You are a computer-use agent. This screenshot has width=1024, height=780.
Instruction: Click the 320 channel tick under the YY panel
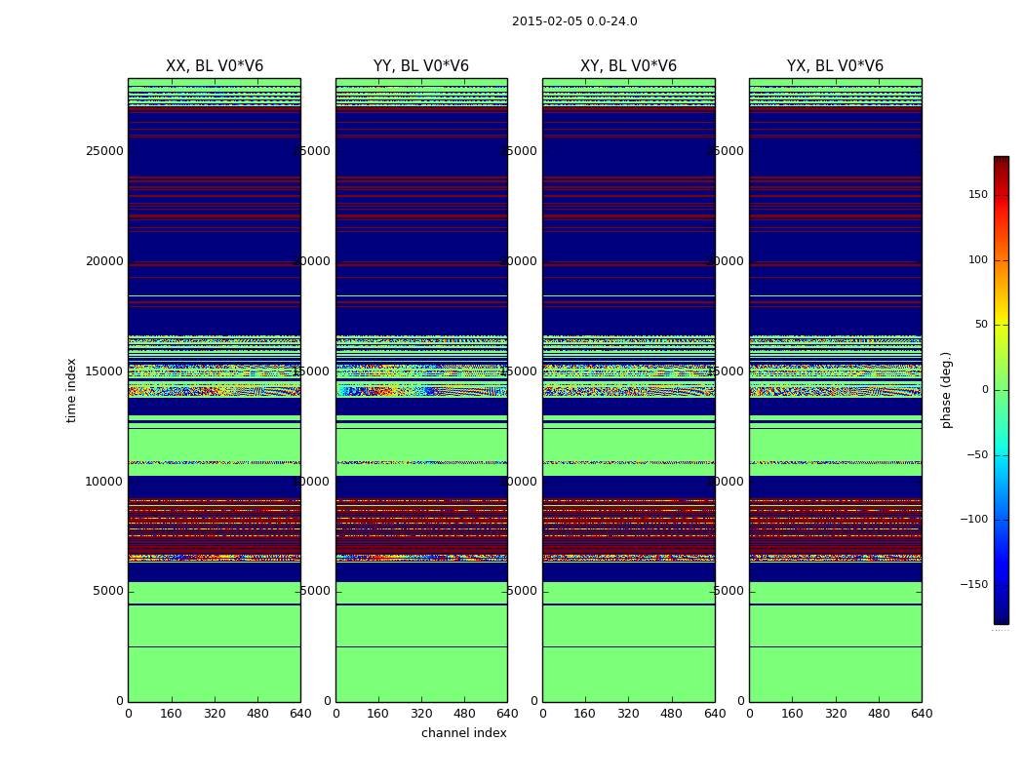[x=421, y=714]
